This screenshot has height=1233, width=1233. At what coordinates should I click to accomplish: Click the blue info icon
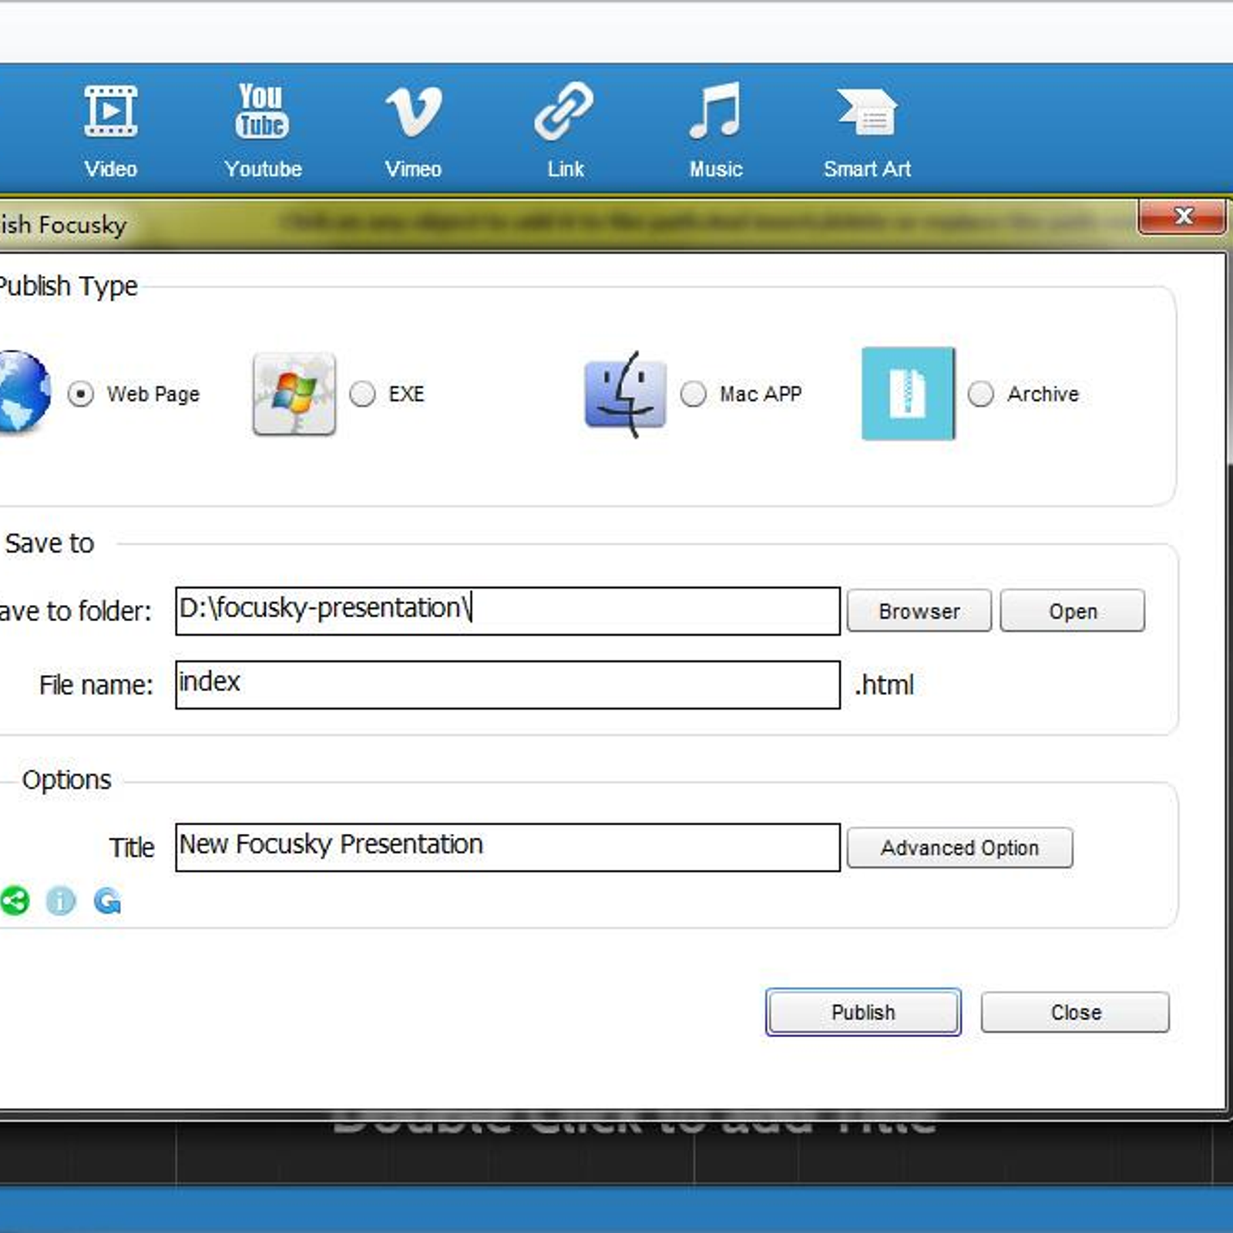pyautogui.click(x=61, y=900)
